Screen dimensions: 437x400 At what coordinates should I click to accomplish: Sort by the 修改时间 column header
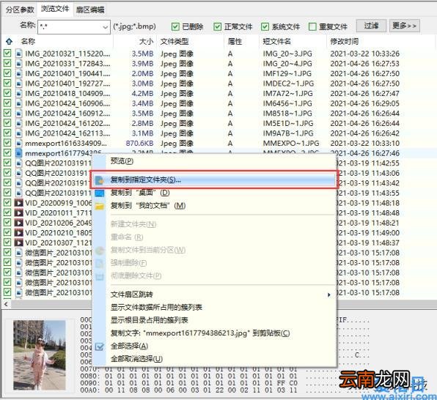tap(344, 42)
